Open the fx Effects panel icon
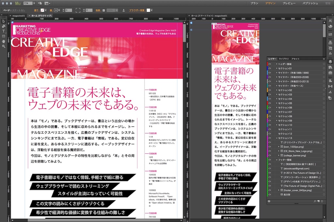334x222 pixels. click(x=330, y=54)
